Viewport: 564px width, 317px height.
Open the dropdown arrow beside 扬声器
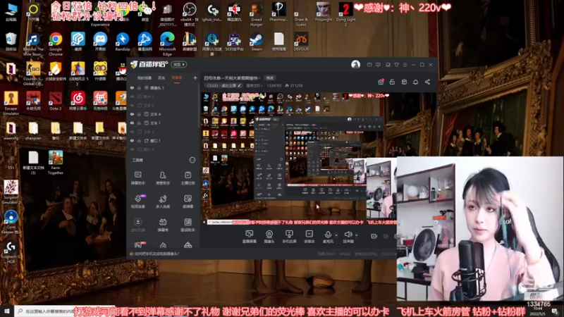tap(357, 235)
